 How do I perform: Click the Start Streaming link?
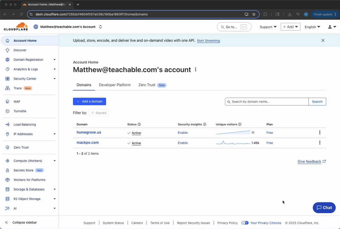click(x=208, y=41)
